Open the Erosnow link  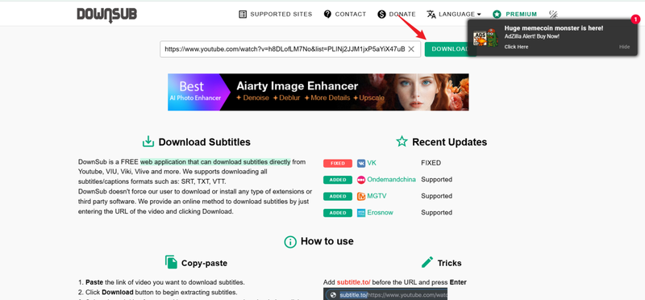coord(380,212)
